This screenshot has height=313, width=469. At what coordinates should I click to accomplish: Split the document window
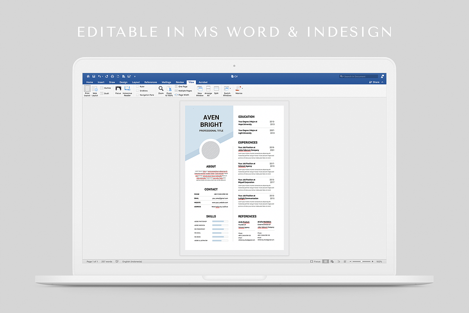(216, 90)
